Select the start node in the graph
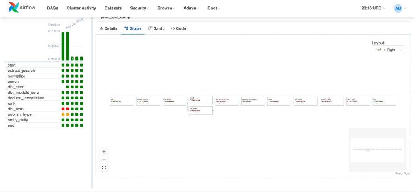This screenshot has height=192, width=415. 122,101
